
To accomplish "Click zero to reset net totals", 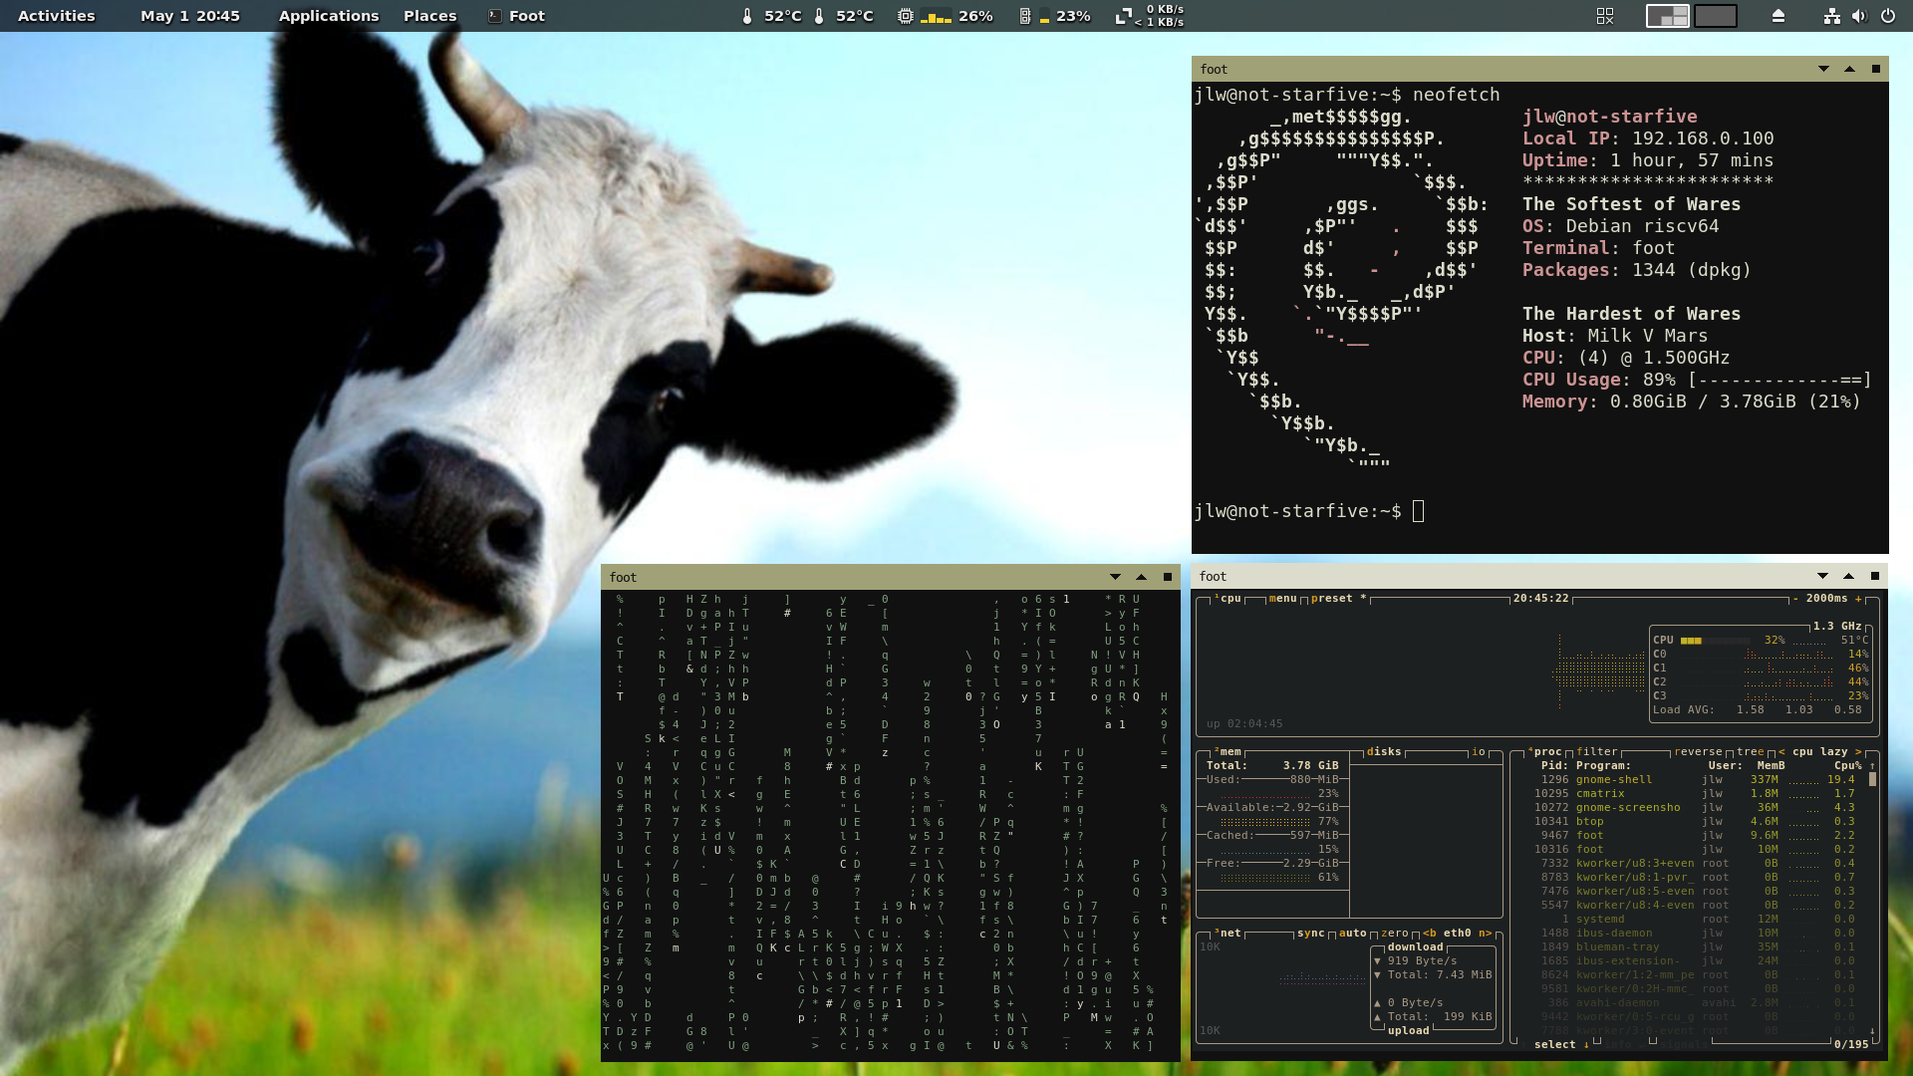I will pos(1394,934).
